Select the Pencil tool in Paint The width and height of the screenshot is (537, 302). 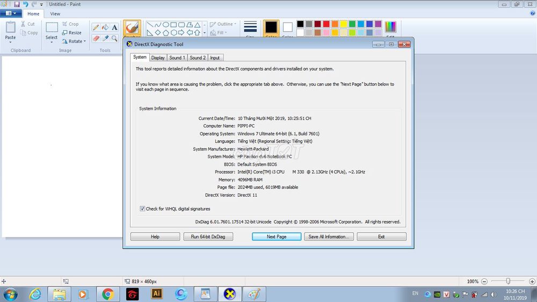96,27
